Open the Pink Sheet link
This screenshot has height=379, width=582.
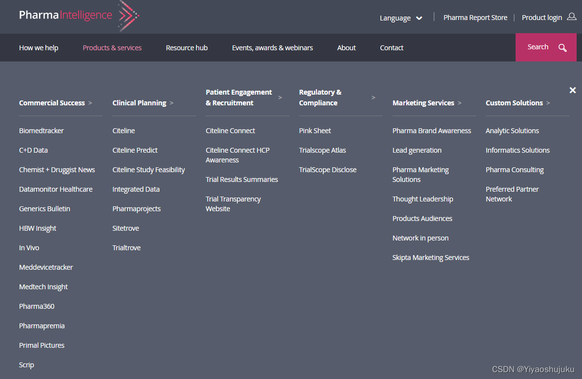coord(315,131)
